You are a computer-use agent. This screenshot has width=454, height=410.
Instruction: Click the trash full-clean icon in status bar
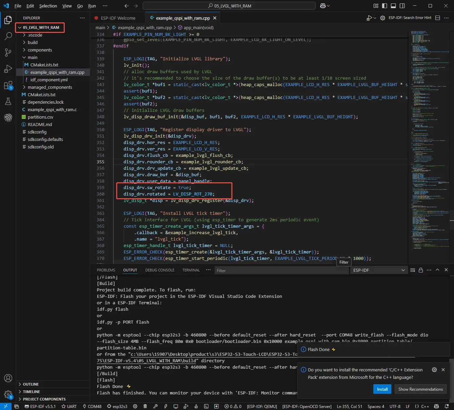(x=145, y=406)
